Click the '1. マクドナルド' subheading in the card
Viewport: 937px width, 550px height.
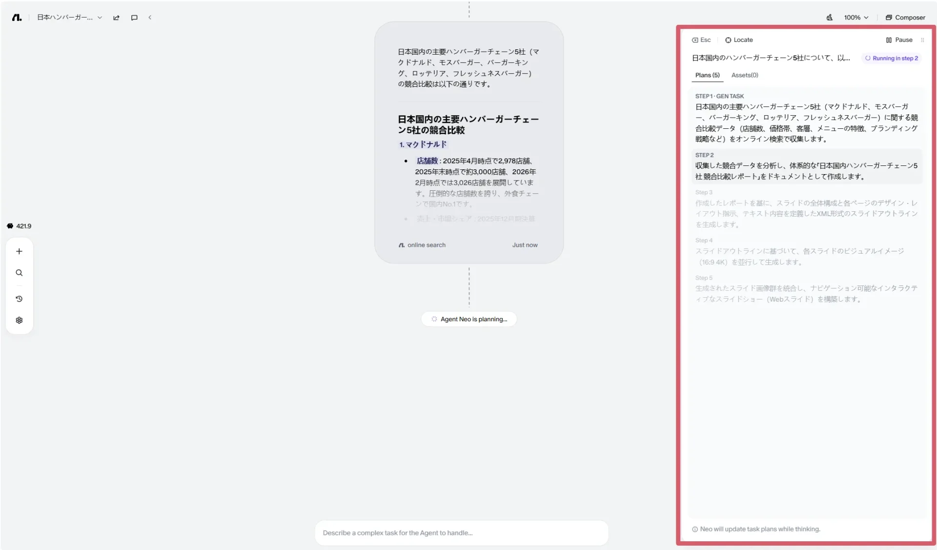pos(423,144)
